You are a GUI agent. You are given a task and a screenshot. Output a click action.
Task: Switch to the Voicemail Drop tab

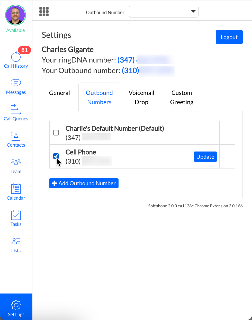tap(141, 97)
